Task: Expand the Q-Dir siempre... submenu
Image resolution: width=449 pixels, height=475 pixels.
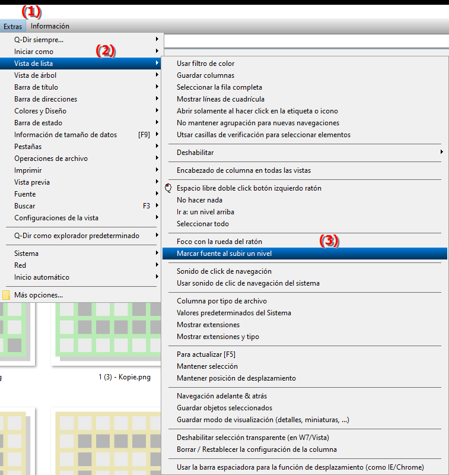Action: point(82,40)
